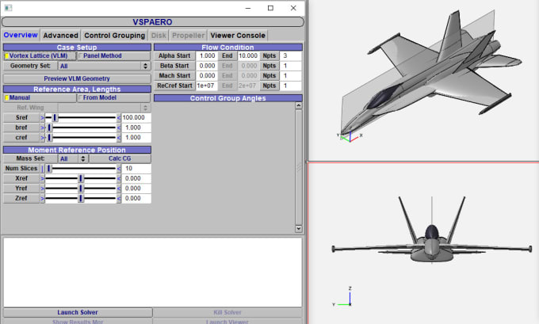The width and height of the screenshot is (539, 324).
Task: Click the VSPAERO window app icon
Action: [8, 8]
